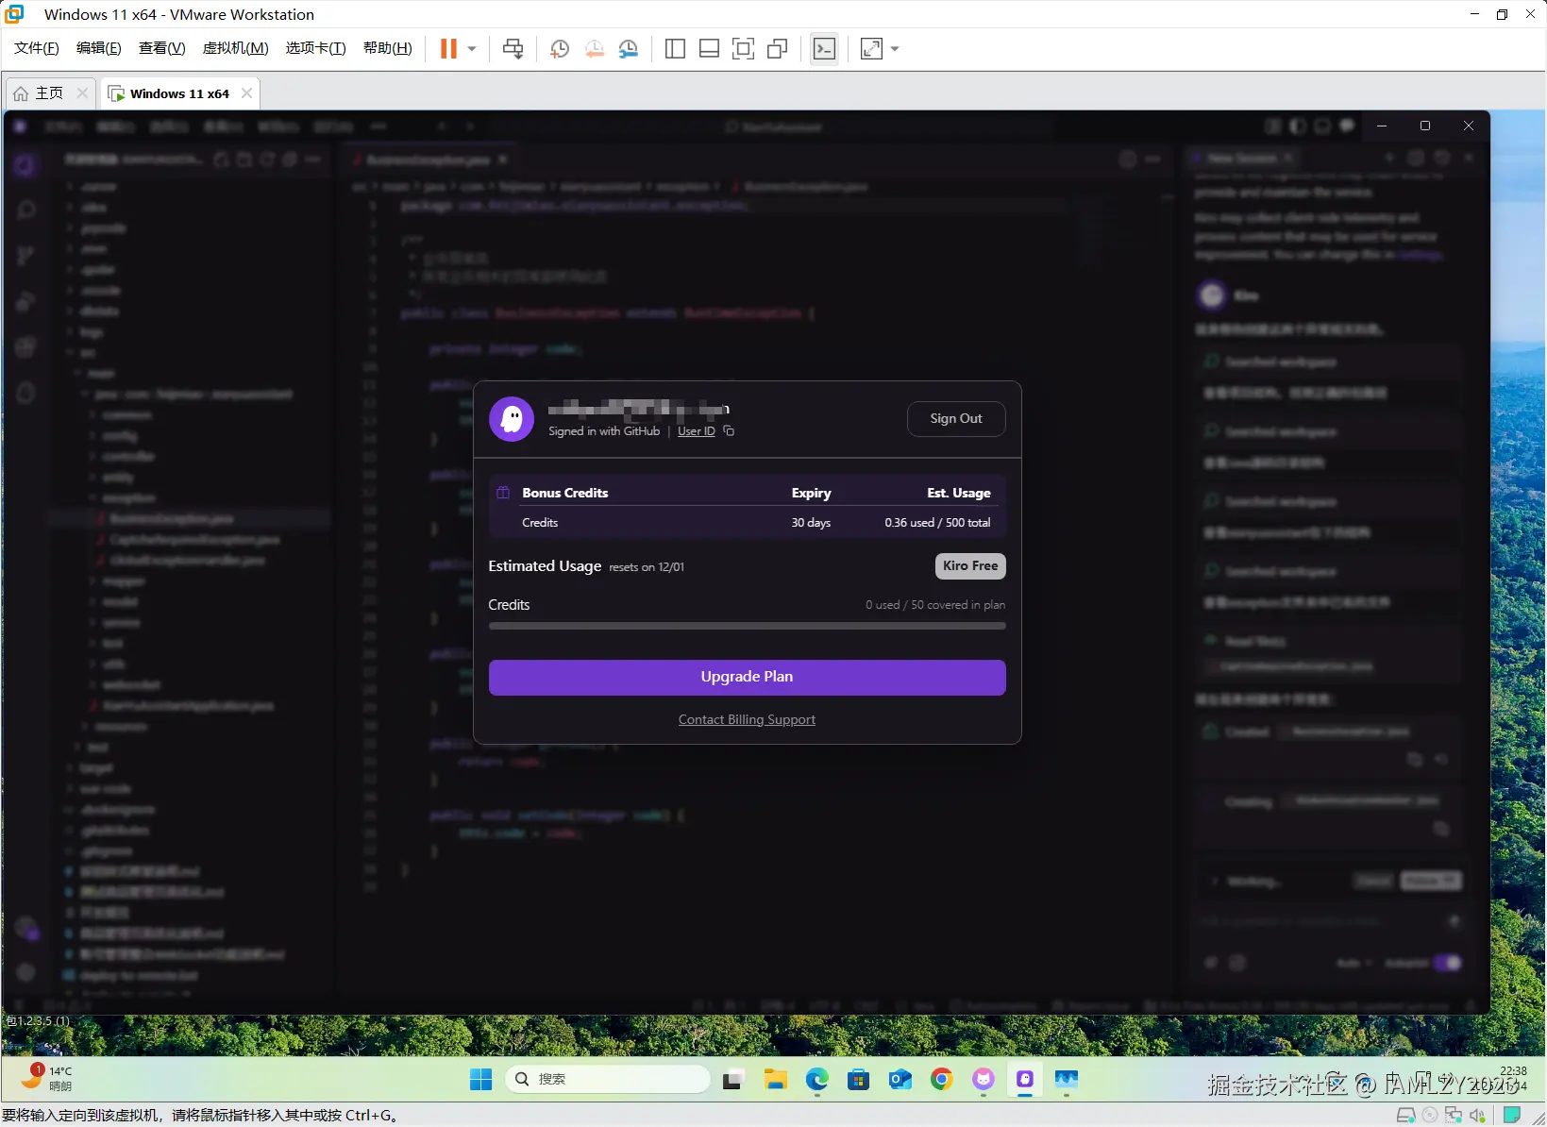Click the Kiro Free plan badge
1547x1127 pixels.
pos(970,566)
